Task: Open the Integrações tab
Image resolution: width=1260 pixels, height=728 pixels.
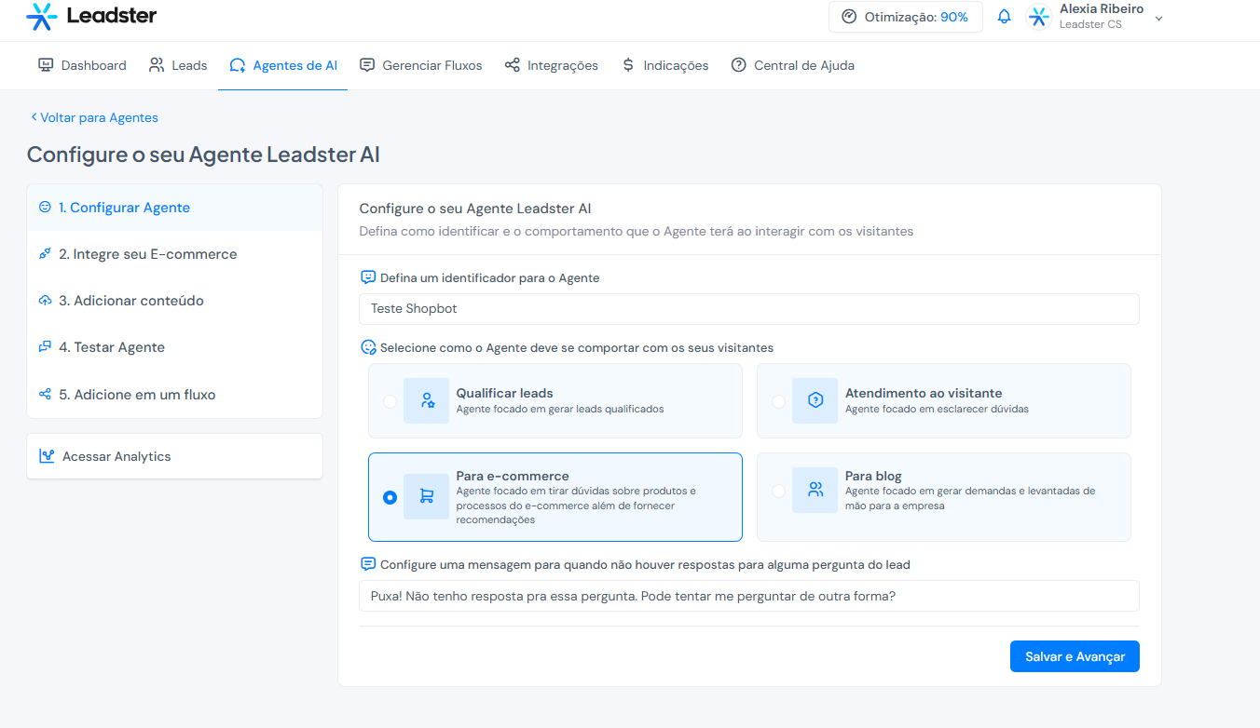Action: pos(552,65)
